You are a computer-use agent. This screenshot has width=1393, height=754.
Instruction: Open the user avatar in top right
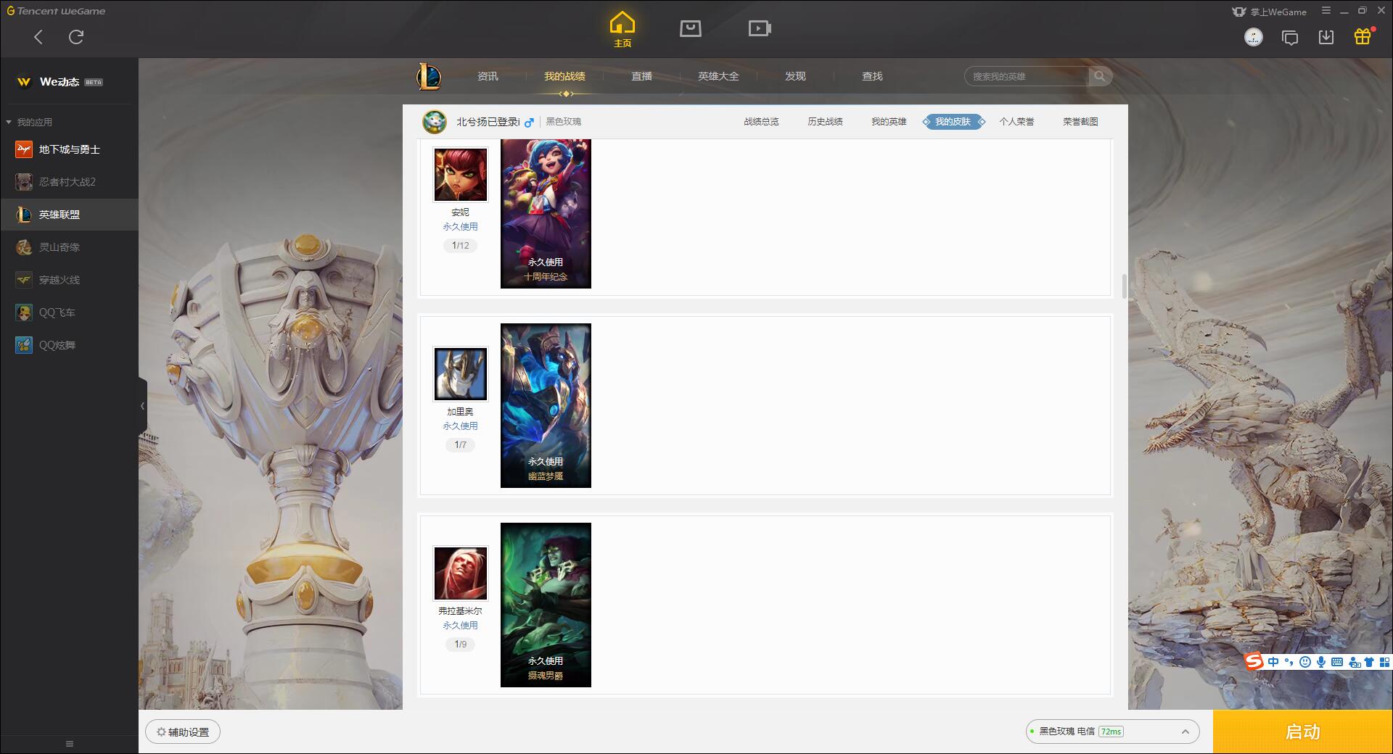coord(1254,37)
